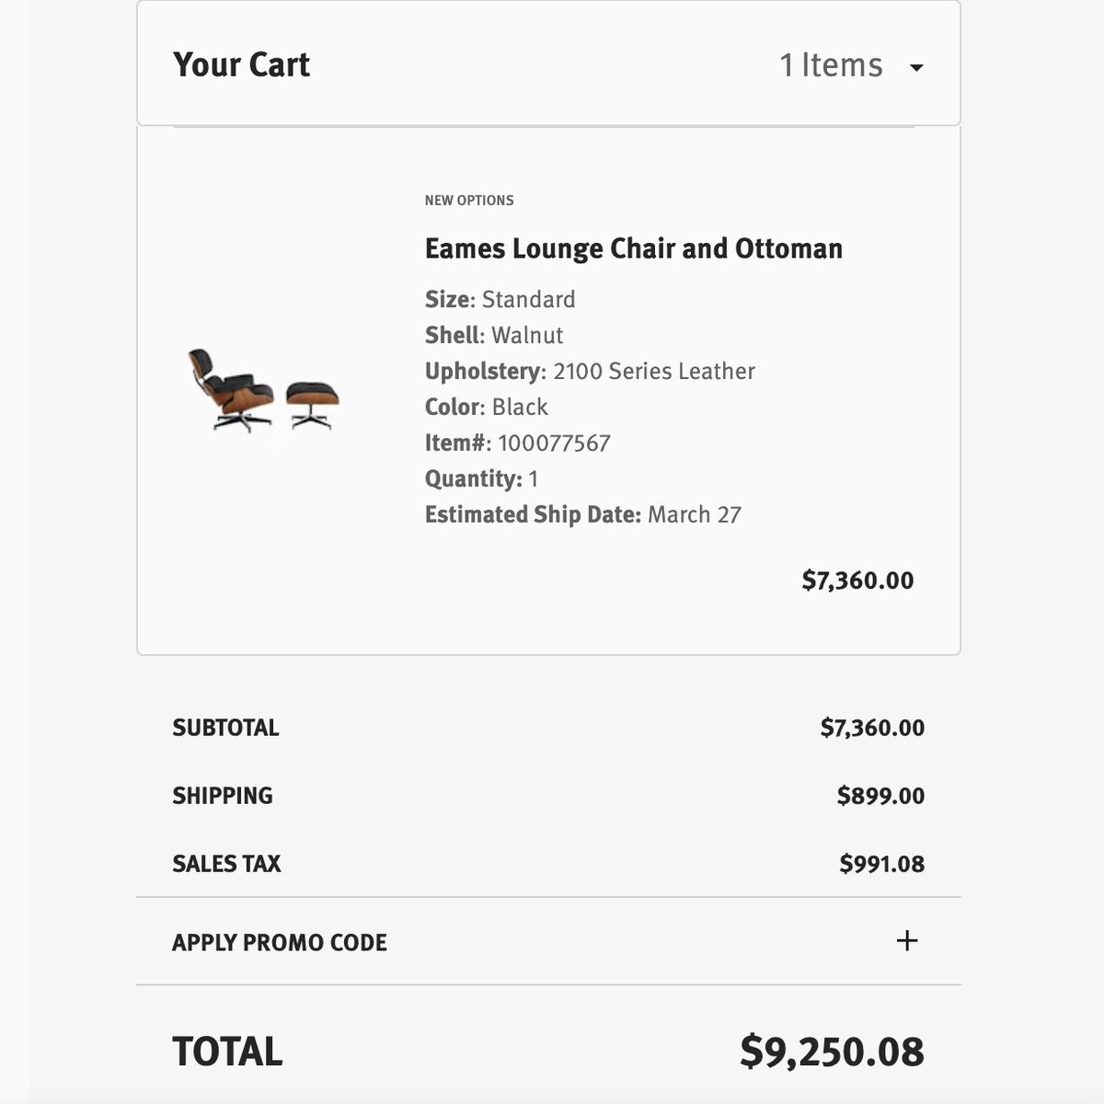Screen dimensions: 1104x1104
Task: Click the Quantity: 1 line
Action: click(481, 478)
